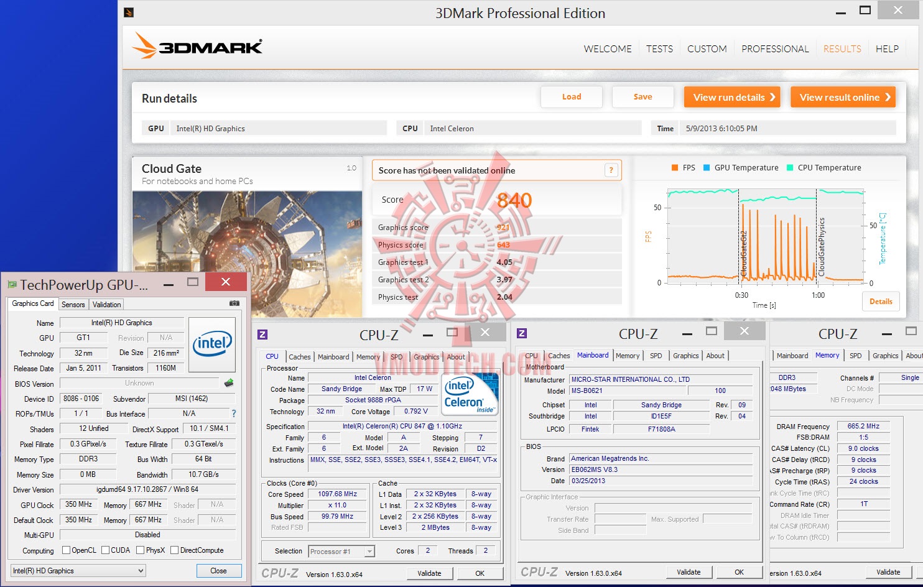The width and height of the screenshot is (923, 587).
Task: Go to the CUSTOM tab in 3DMark
Action: click(707, 49)
